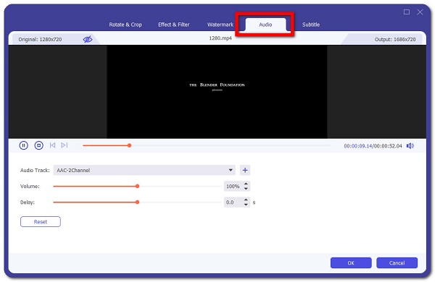The width and height of the screenshot is (435, 282).
Task: Add audio track with plus icon
Action: (245, 170)
